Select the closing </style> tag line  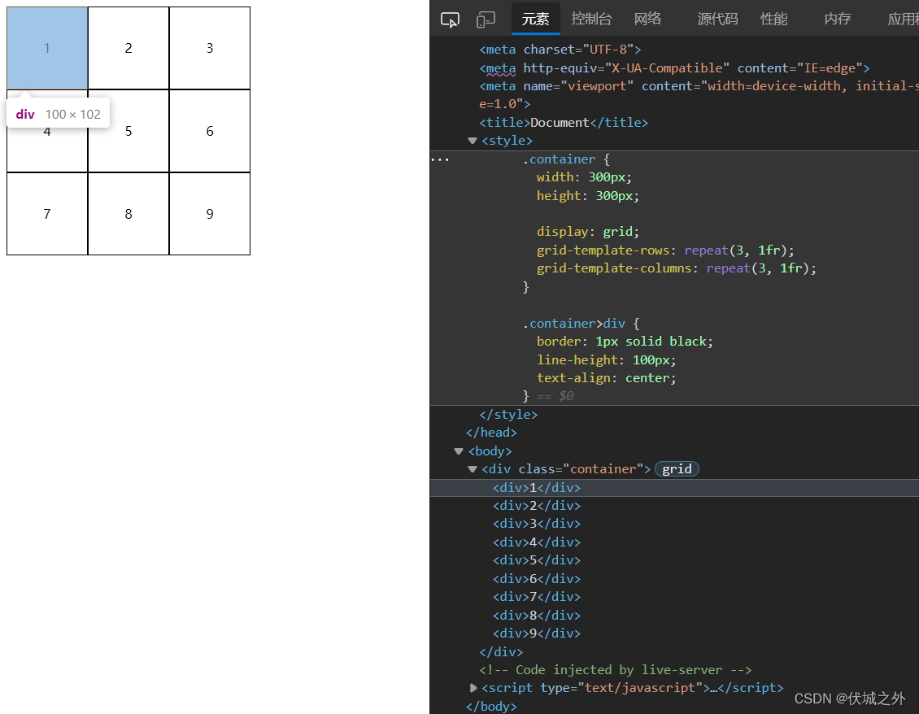(508, 415)
